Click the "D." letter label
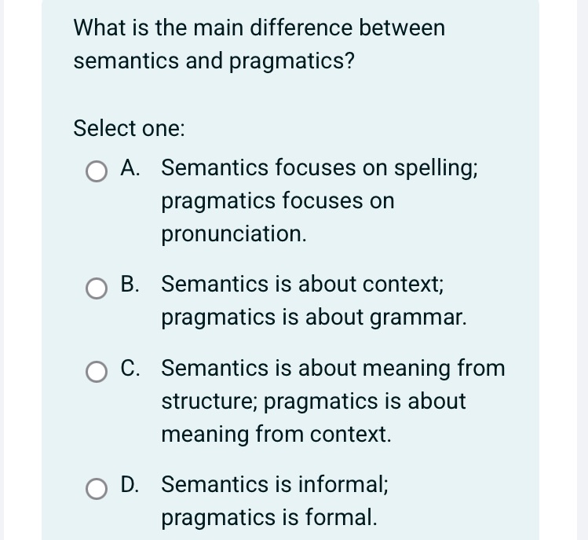This screenshot has width=588, height=540. tap(132, 484)
